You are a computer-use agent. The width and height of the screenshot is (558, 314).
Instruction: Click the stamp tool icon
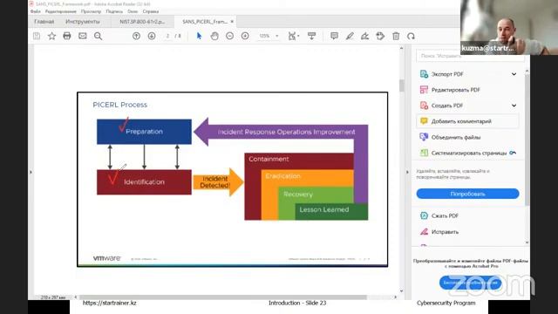tap(380, 36)
